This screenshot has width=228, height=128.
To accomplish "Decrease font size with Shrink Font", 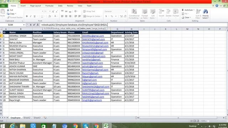I will pyautogui.click(x=57, y=11).
